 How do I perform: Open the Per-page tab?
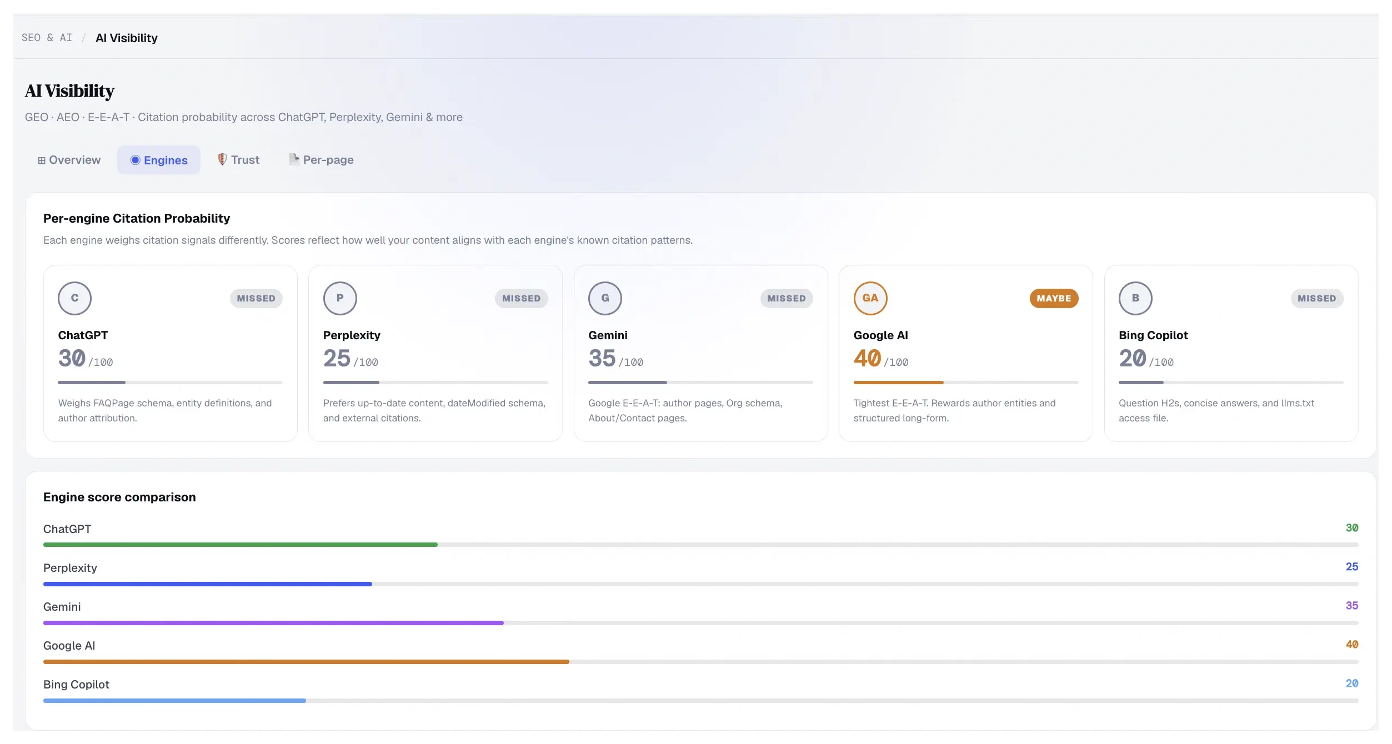[x=322, y=160]
